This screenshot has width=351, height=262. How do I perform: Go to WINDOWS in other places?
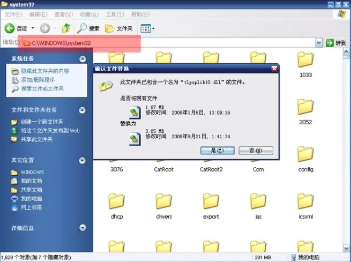point(32,173)
